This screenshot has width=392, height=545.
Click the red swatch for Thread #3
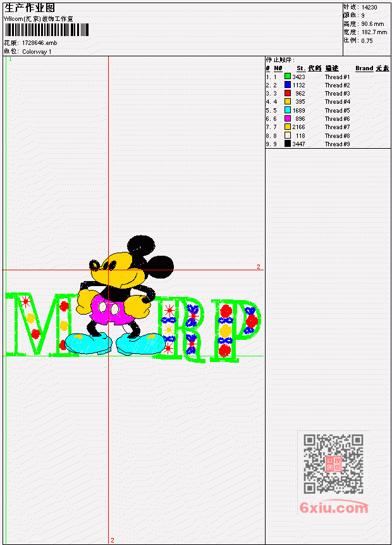tap(288, 93)
